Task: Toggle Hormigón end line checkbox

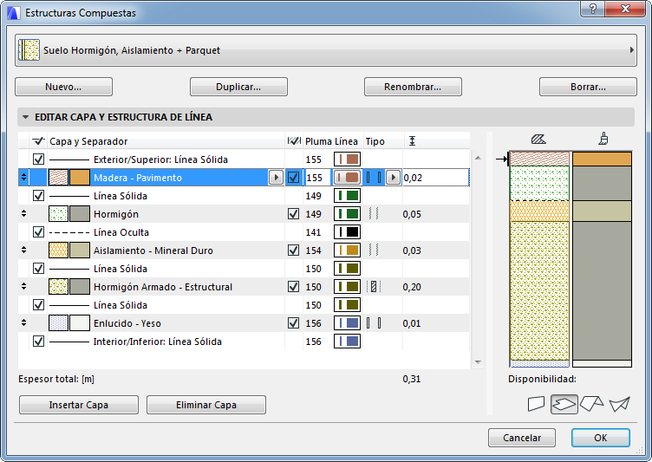Action: click(294, 214)
